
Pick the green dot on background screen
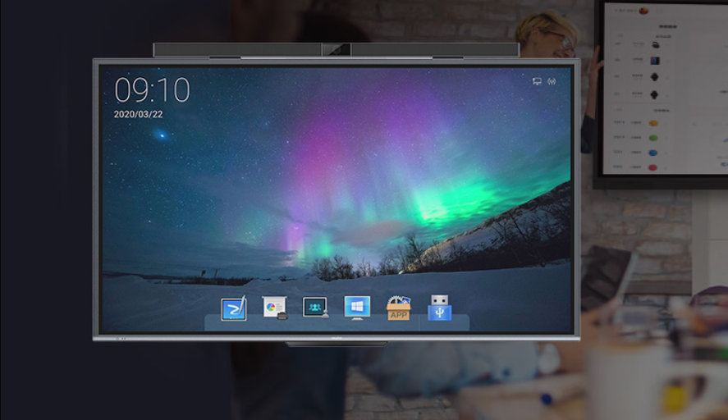[x=653, y=138]
